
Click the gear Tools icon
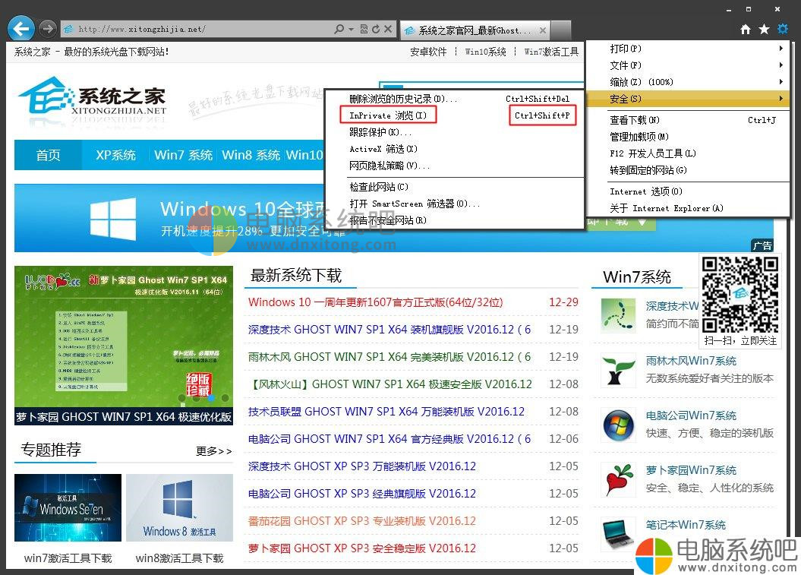[x=782, y=29]
